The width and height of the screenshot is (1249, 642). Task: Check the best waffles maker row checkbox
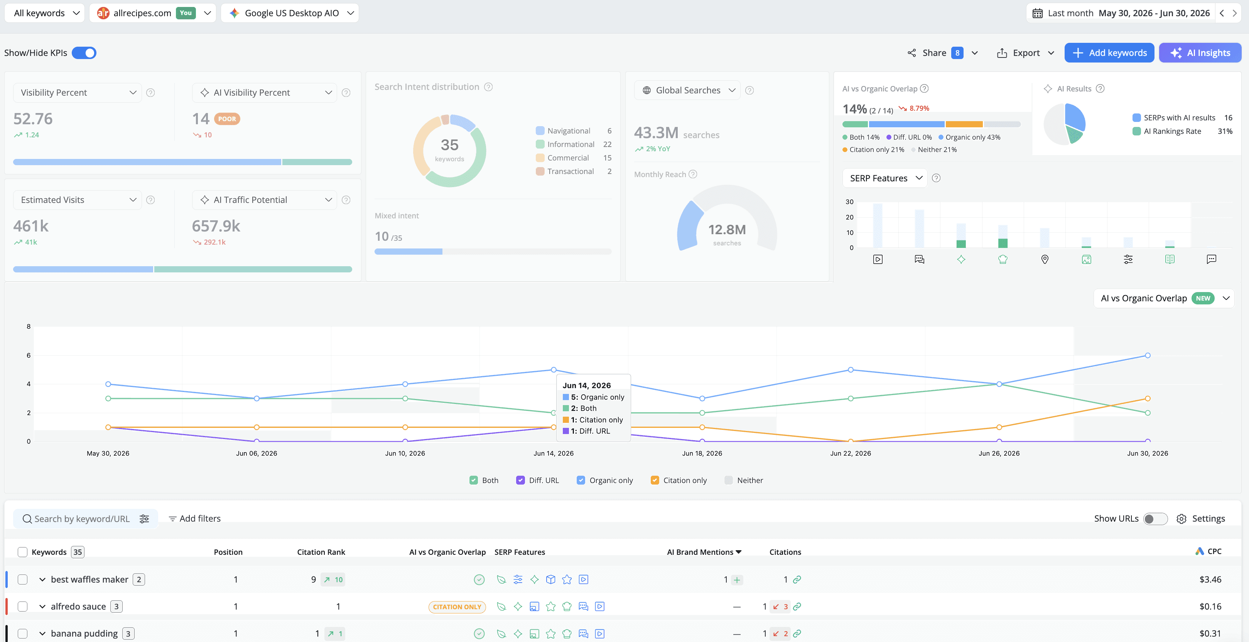(x=22, y=579)
